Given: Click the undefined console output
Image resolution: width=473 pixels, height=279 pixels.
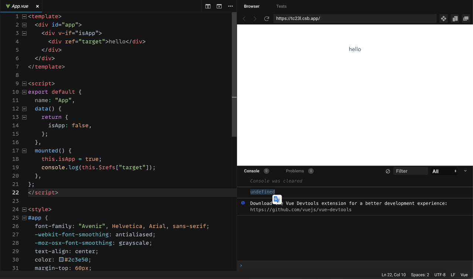Looking at the screenshot, I should coord(262,192).
